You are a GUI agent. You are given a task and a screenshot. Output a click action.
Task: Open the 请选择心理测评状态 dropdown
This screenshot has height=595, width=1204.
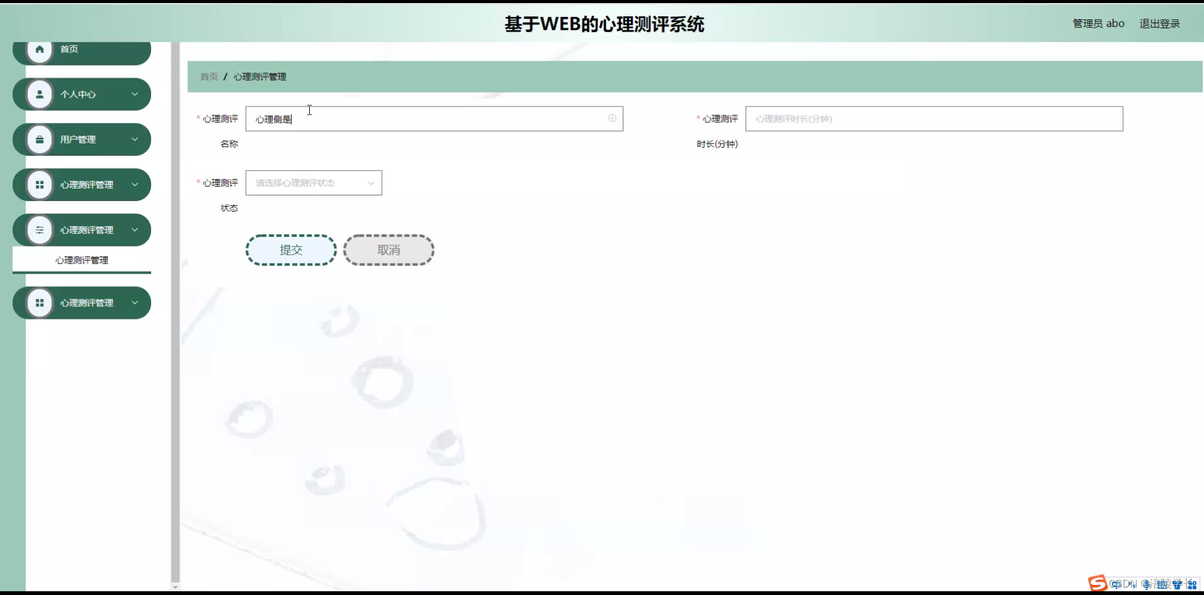tap(314, 182)
